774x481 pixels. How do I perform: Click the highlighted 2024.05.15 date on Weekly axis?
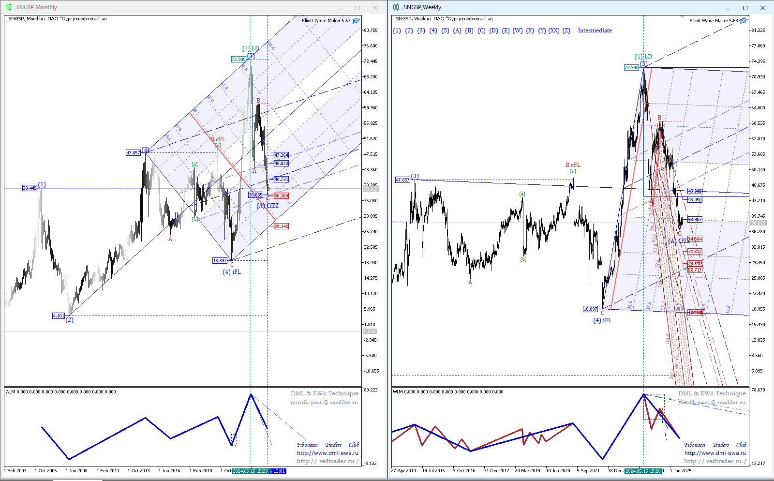click(643, 471)
